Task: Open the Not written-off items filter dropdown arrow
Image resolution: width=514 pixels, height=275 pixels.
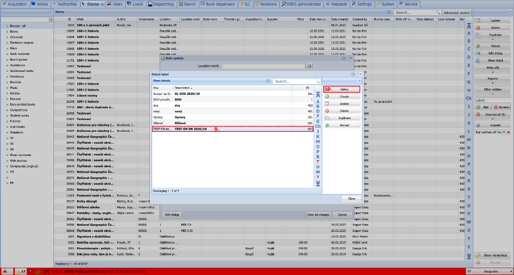Action: click(x=504, y=132)
